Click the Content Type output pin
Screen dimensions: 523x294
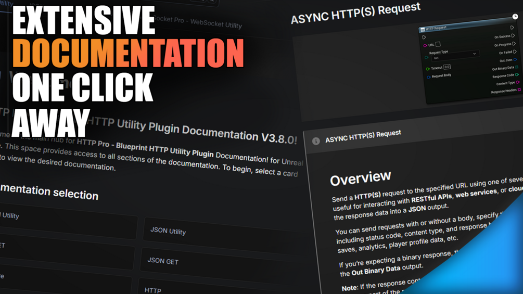pyautogui.click(x=518, y=82)
